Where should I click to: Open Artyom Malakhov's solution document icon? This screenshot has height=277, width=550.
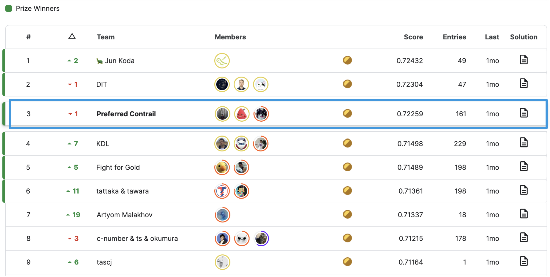(x=524, y=214)
